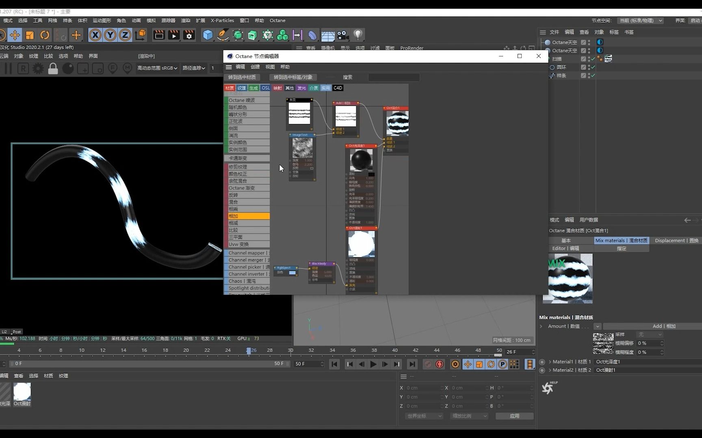
Task: Click the Light bulb icon
Action: (x=358, y=35)
